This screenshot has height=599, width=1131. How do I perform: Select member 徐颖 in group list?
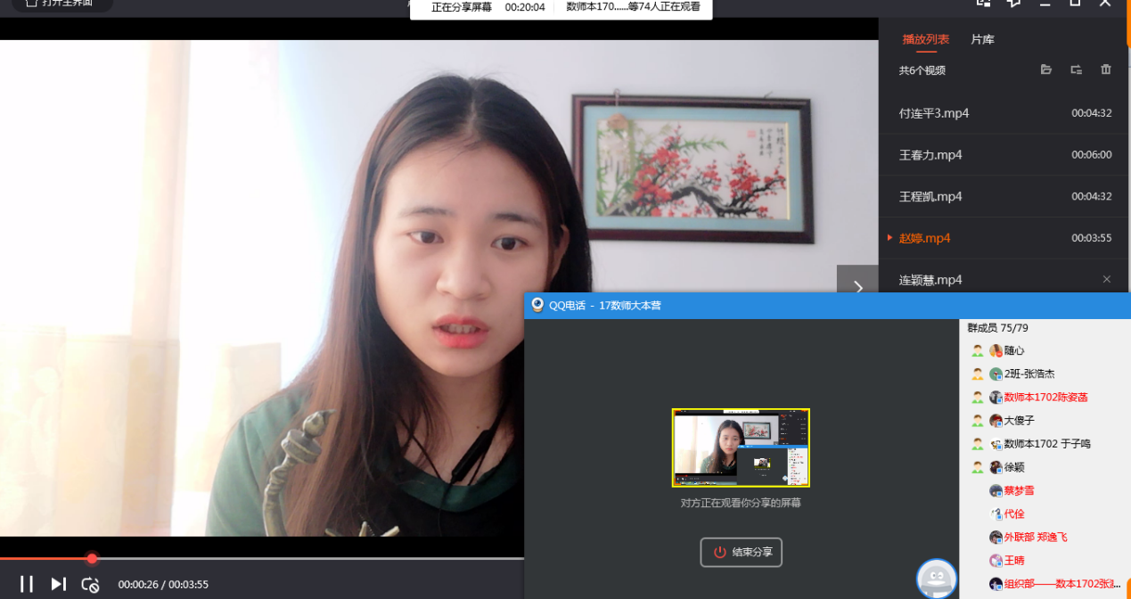click(1014, 467)
